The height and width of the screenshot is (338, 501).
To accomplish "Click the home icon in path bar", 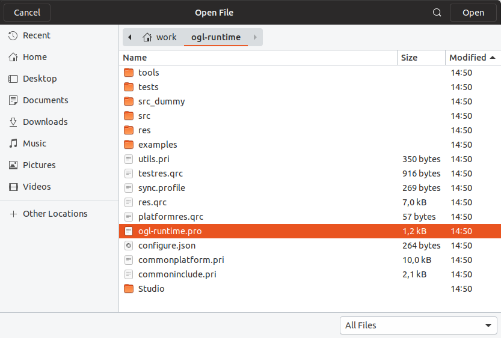I will tap(147, 37).
